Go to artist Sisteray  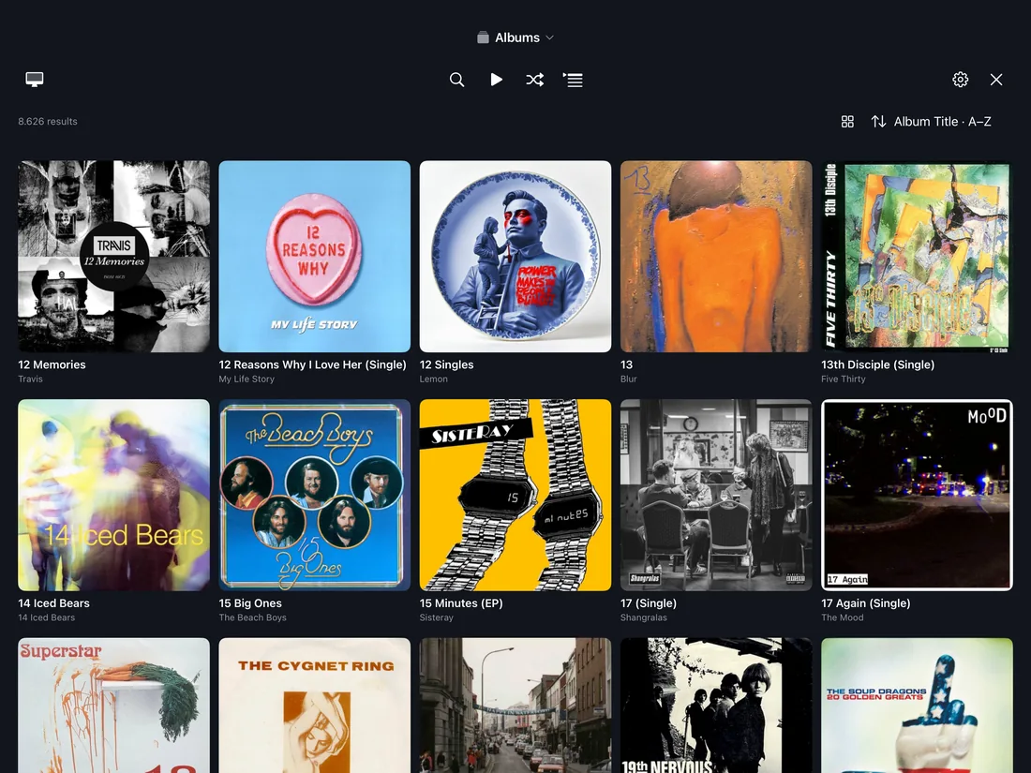click(437, 617)
